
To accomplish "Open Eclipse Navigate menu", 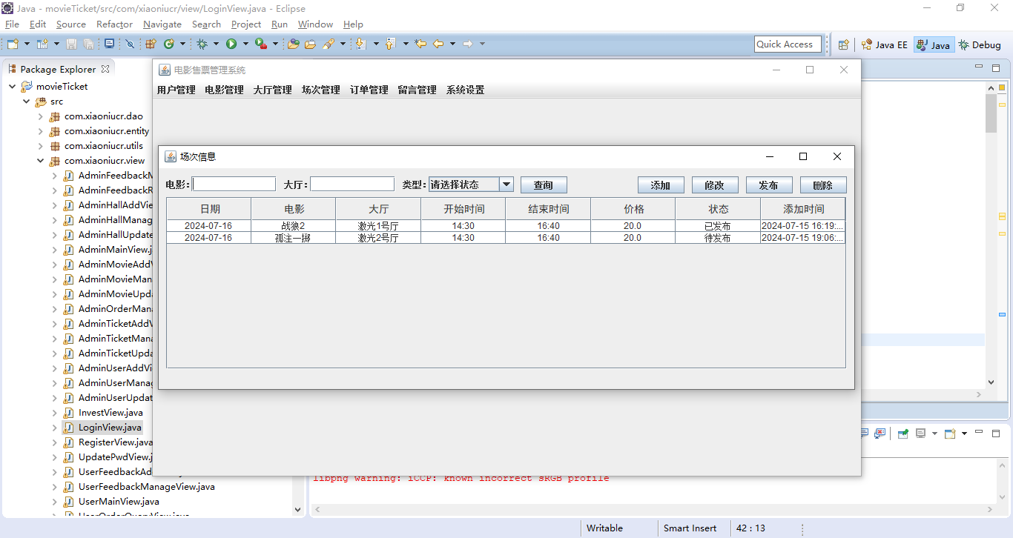I will (x=162, y=24).
